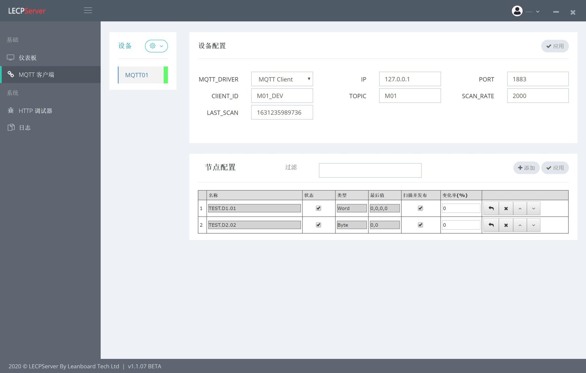
Task: Click the TOPIC field showing M01
Action: (410, 96)
